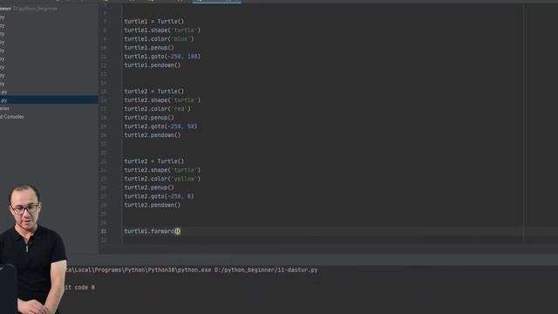
Task: Click the turtle1.shape('turtle') line
Action: [162, 31]
